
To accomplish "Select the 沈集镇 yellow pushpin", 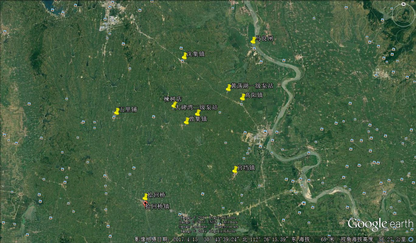I will coord(184,56).
